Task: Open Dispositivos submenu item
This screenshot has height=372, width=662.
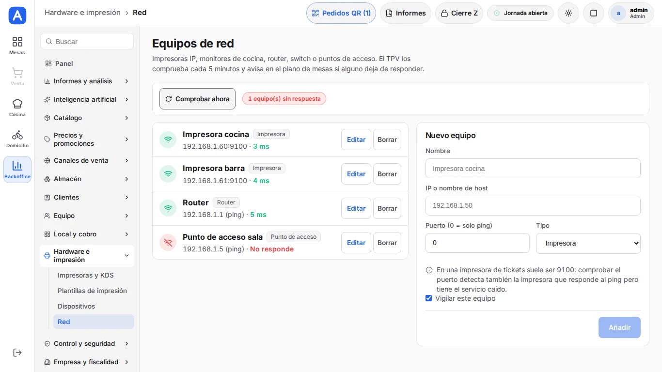Action: (94, 306)
